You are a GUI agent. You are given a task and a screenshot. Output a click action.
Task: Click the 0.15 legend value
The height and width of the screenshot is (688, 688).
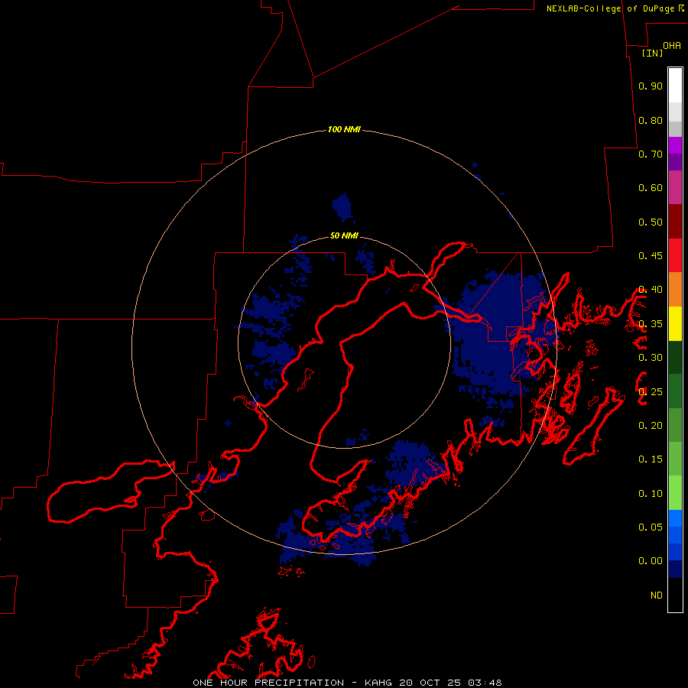tap(651, 459)
